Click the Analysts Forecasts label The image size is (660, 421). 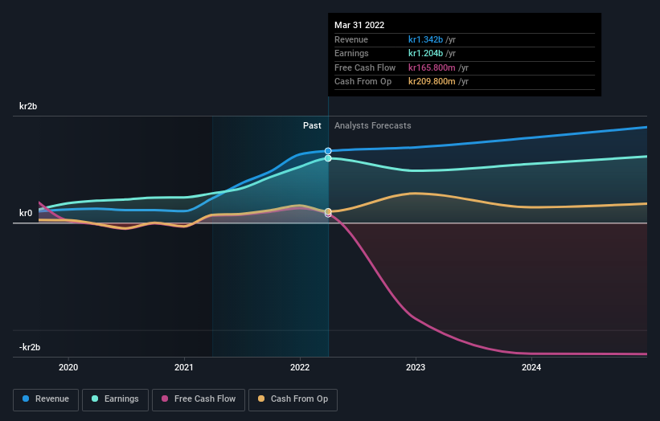372,125
